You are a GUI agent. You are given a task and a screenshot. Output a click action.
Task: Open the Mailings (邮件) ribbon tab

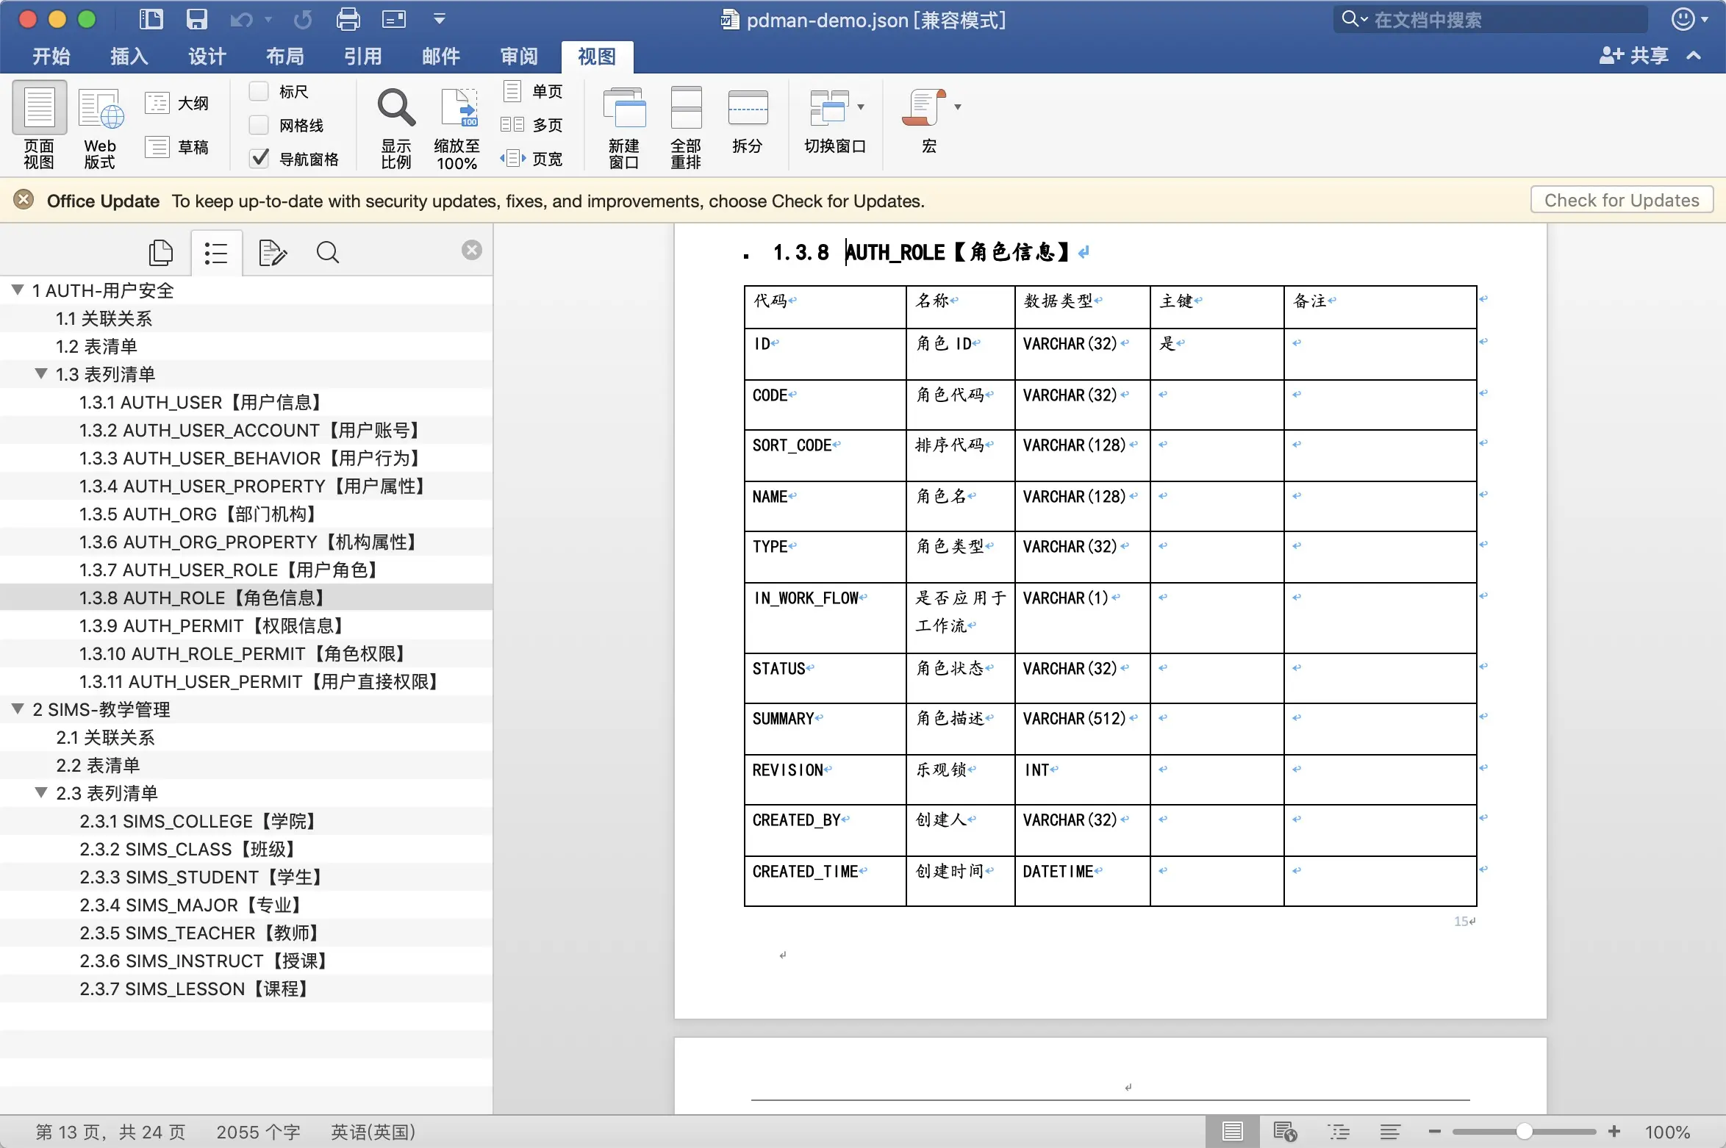[x=441, y=56]
